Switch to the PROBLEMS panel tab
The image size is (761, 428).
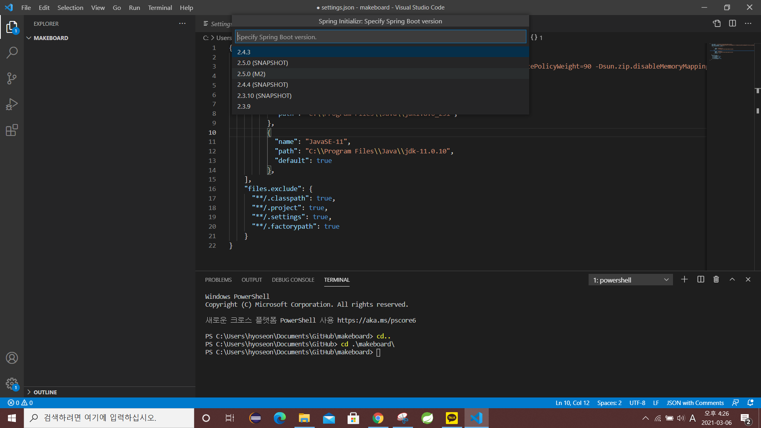[x=218, y=280]
